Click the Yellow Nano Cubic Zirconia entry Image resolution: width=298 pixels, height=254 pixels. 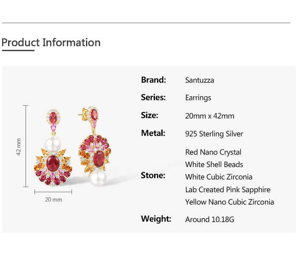[x=229, y=202]
